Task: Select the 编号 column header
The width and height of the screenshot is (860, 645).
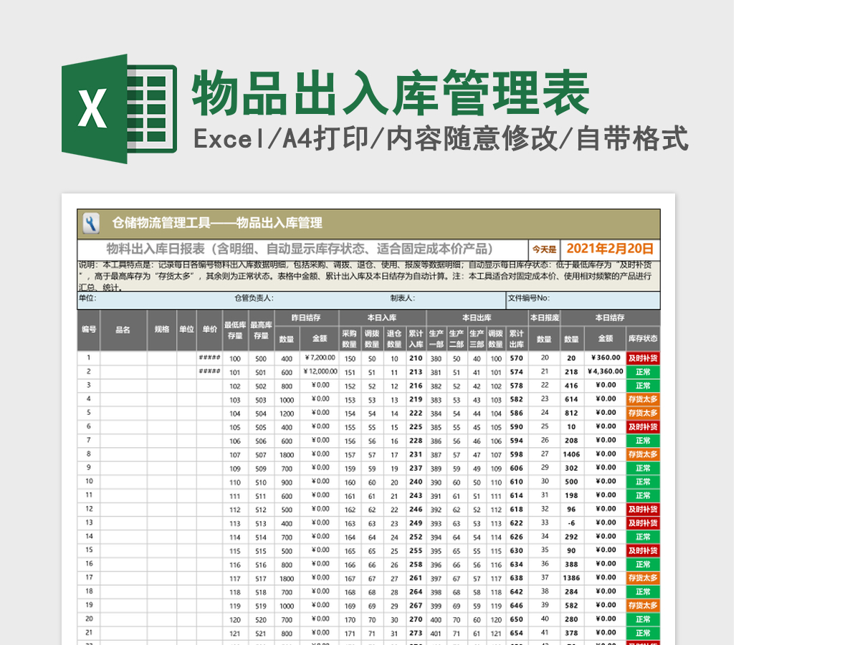Action: 89,330
